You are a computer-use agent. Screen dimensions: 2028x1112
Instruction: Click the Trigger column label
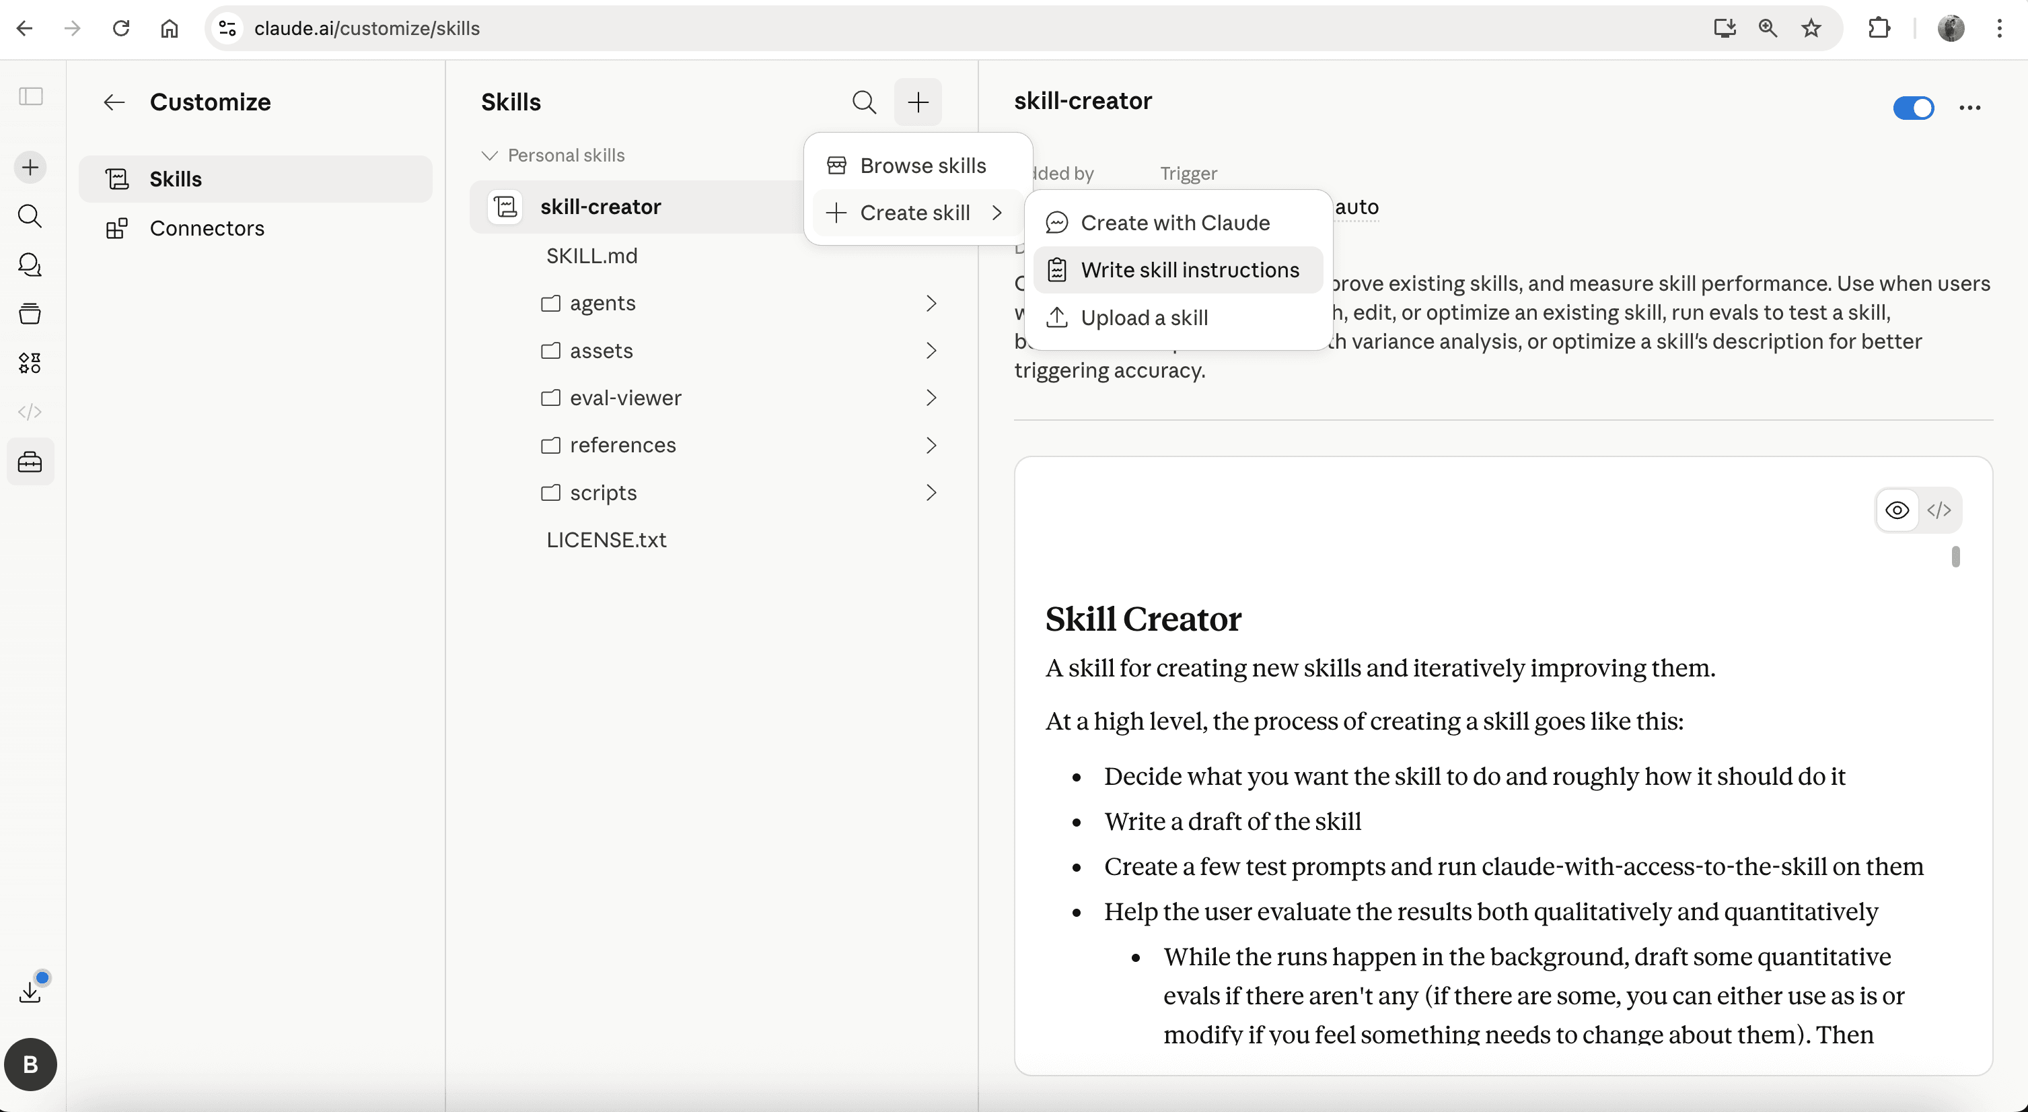[1188, 173]
